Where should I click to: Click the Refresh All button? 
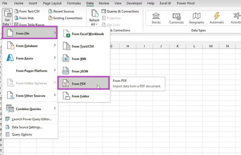[94, 18]
